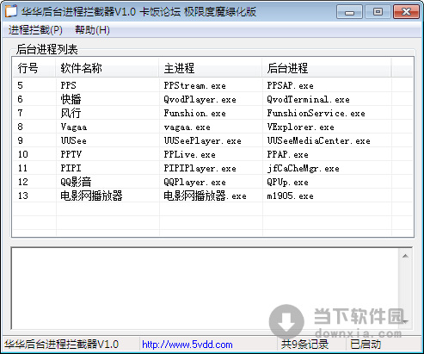The width and height of the screenshot is (424, 354).
Task: Select the 快播 software name
Action: tap(71, 99)
